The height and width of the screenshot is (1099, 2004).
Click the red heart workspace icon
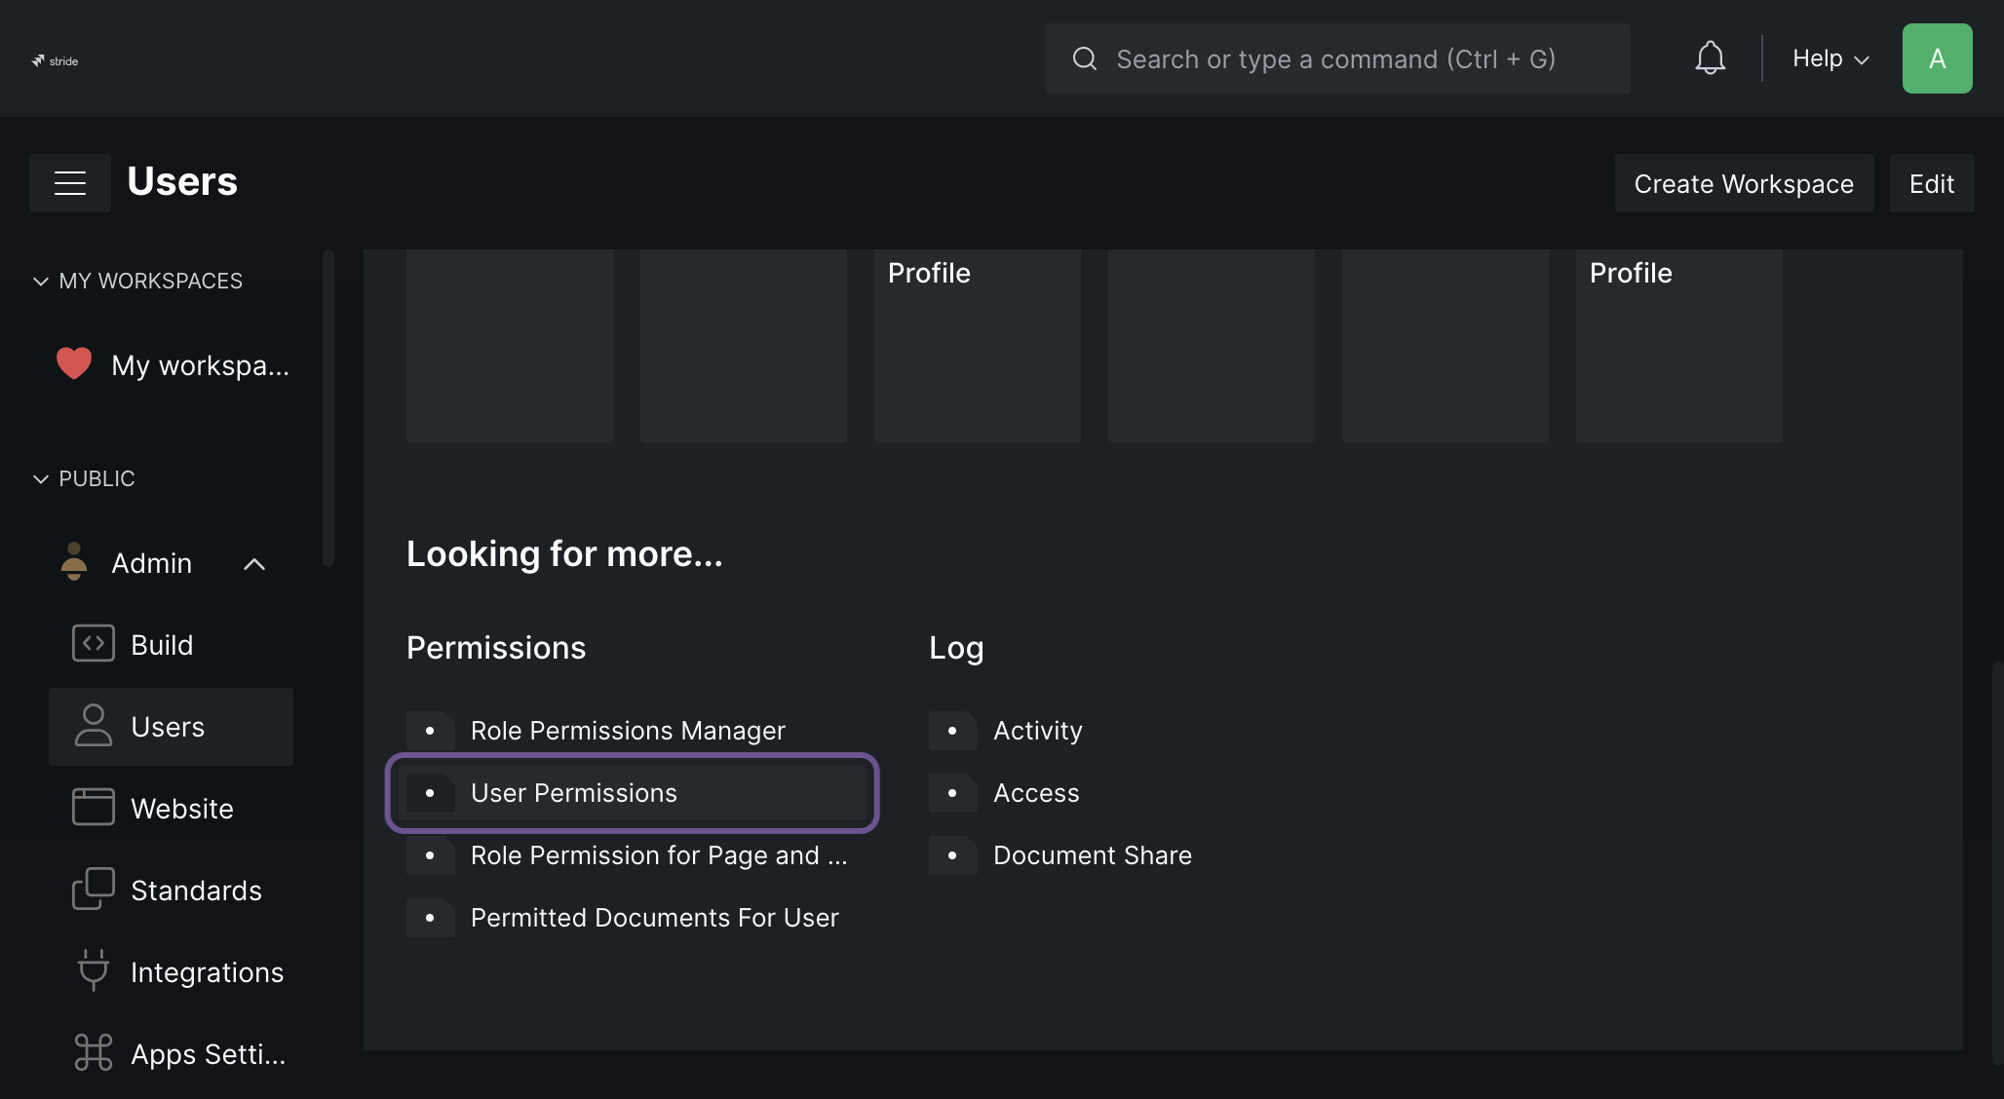(74, 364)
